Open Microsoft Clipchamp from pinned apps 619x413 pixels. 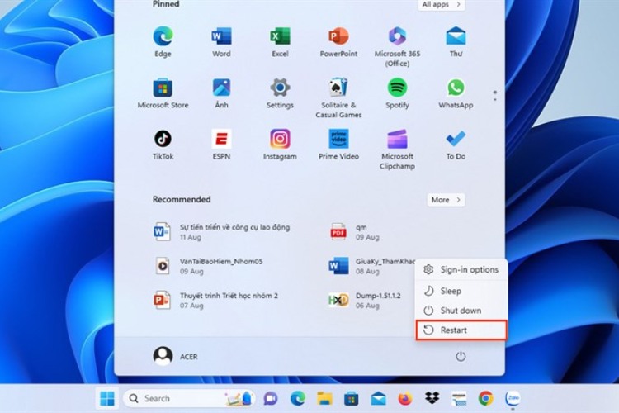[x=397, y=140]
